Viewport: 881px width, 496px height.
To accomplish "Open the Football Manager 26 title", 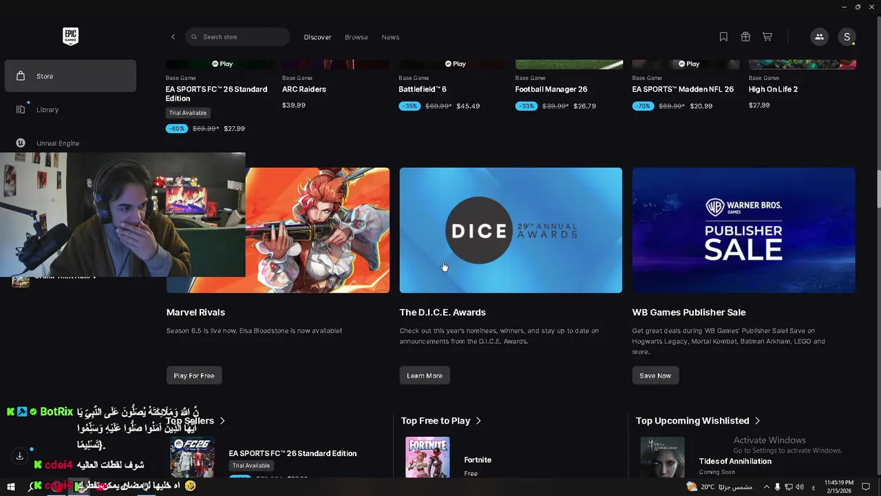I will click(551, 90).
